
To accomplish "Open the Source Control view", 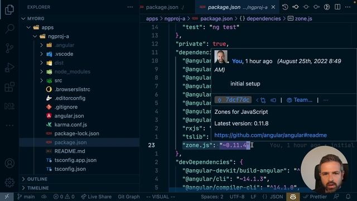I will click(9, 48).
